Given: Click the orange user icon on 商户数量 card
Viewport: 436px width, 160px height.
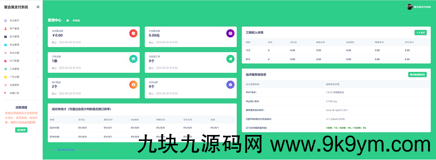Looking at the screenshot, I should pyautogui.click(x=133, y=84).
